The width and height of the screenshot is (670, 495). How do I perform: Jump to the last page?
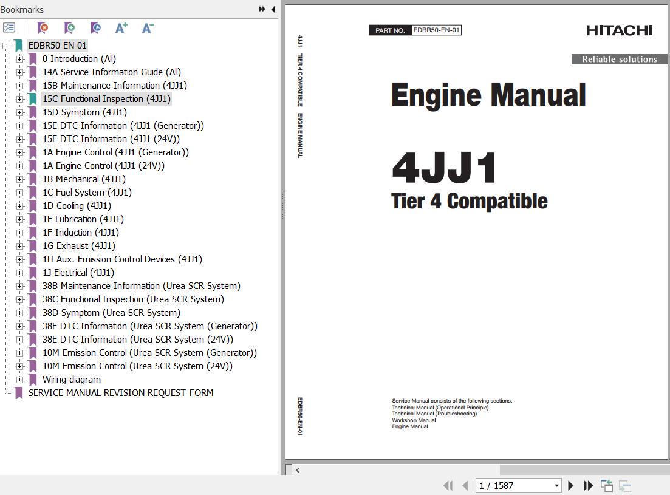pyautogui.click(x=589, y=486)
